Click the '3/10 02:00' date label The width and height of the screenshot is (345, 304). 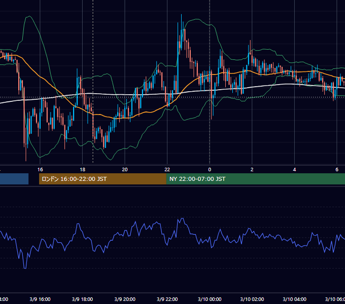(252, 299)
